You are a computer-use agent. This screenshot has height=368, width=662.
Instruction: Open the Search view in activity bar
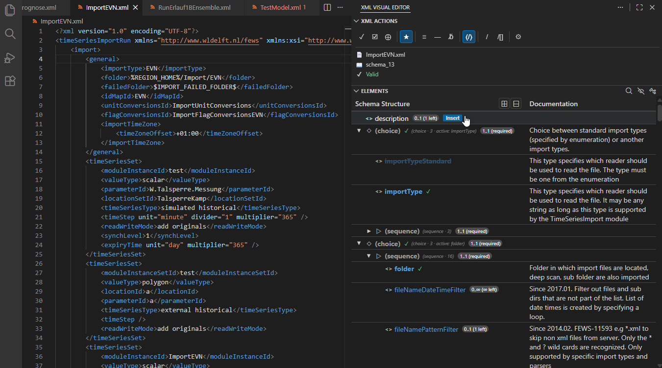[x=10, y=33]
